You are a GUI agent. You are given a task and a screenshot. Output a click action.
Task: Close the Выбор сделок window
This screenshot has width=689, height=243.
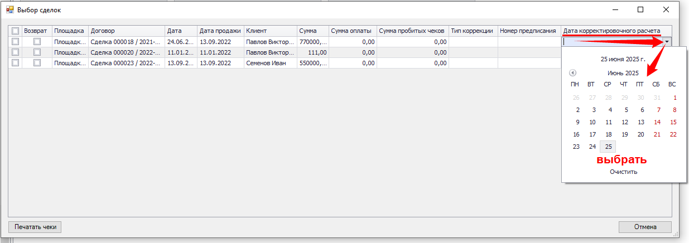pos(666,10)
